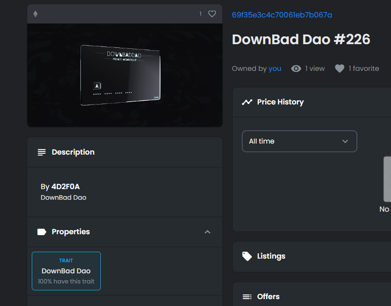The image size is (391, 306).
Task: Click the favorite count 1 beside the heart outline
Action: (x=200, y=14)
